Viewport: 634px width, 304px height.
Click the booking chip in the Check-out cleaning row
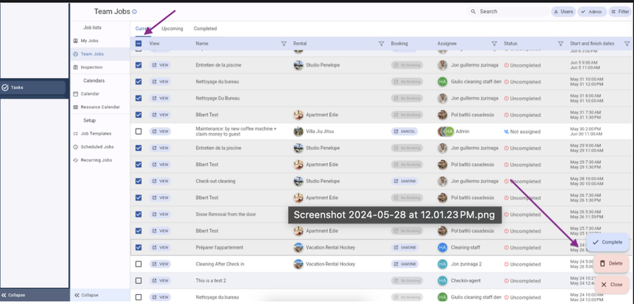tap(405, 181)
